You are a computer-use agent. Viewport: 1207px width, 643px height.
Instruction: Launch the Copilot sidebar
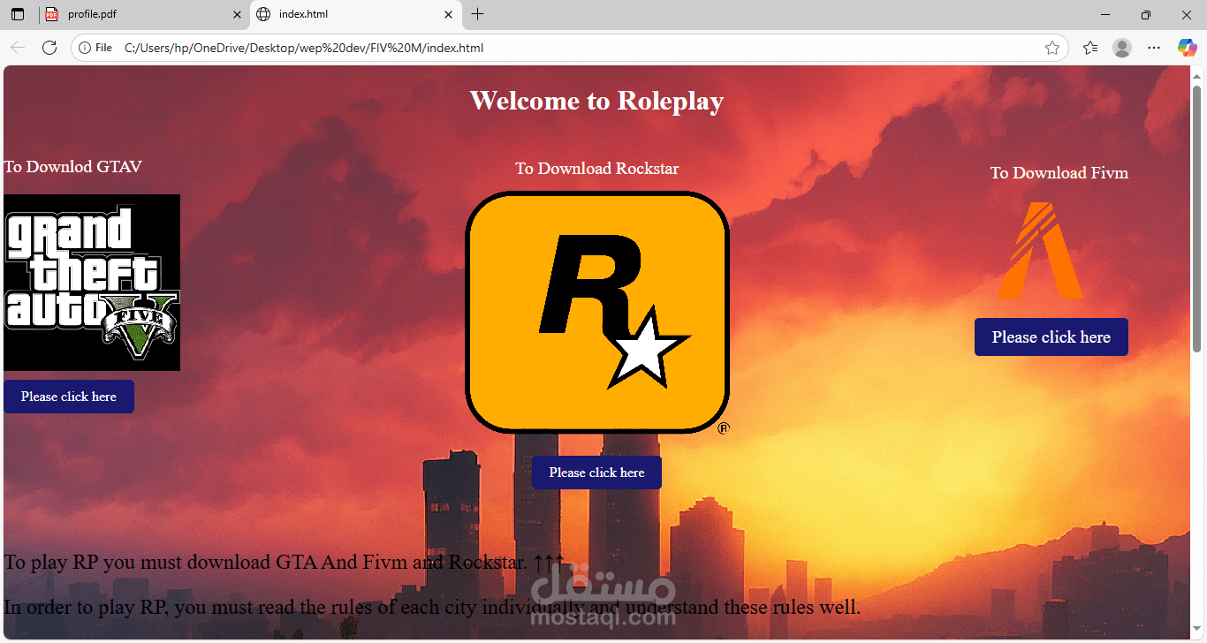[1187, 48]
